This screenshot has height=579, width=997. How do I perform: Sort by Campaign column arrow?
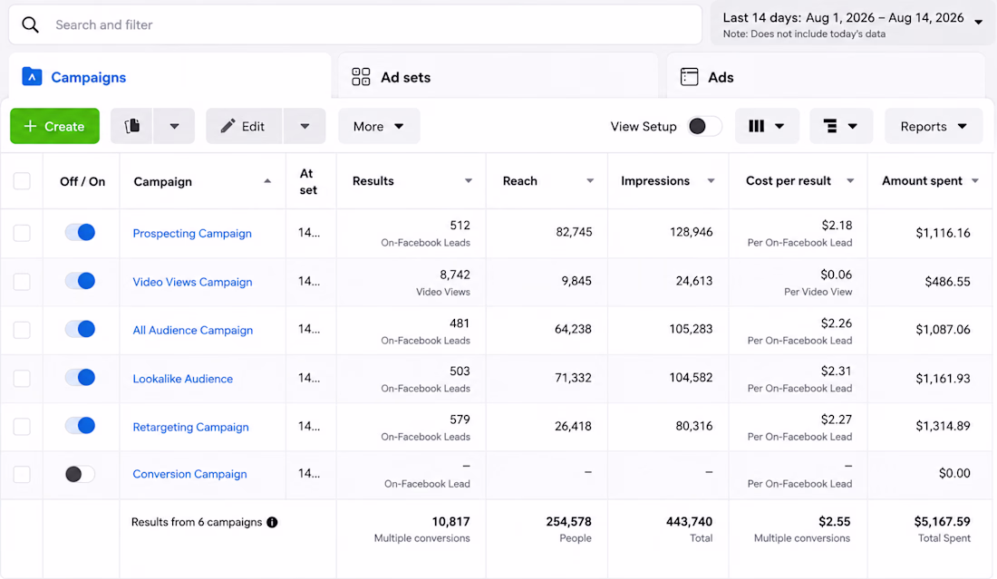[x=267, y=181]
